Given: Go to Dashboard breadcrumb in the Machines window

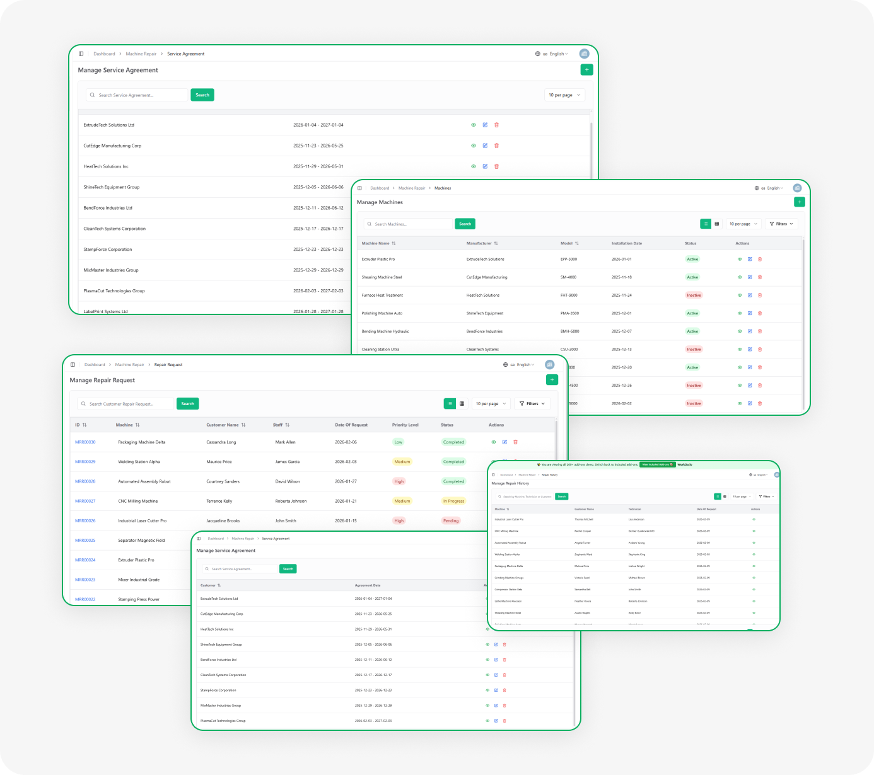Looking at the screenshot, I should pos(380,188).
